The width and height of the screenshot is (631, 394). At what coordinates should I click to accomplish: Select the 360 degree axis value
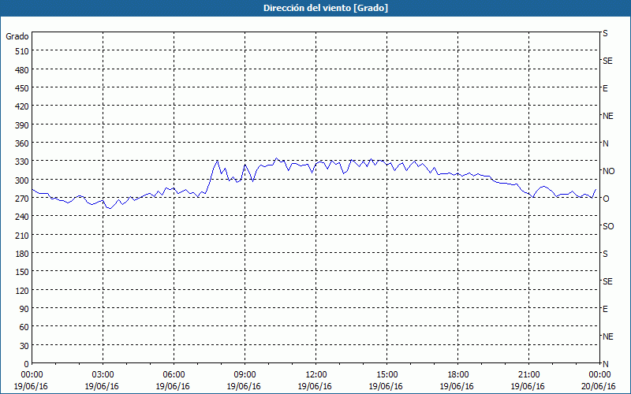click(21, 143)
